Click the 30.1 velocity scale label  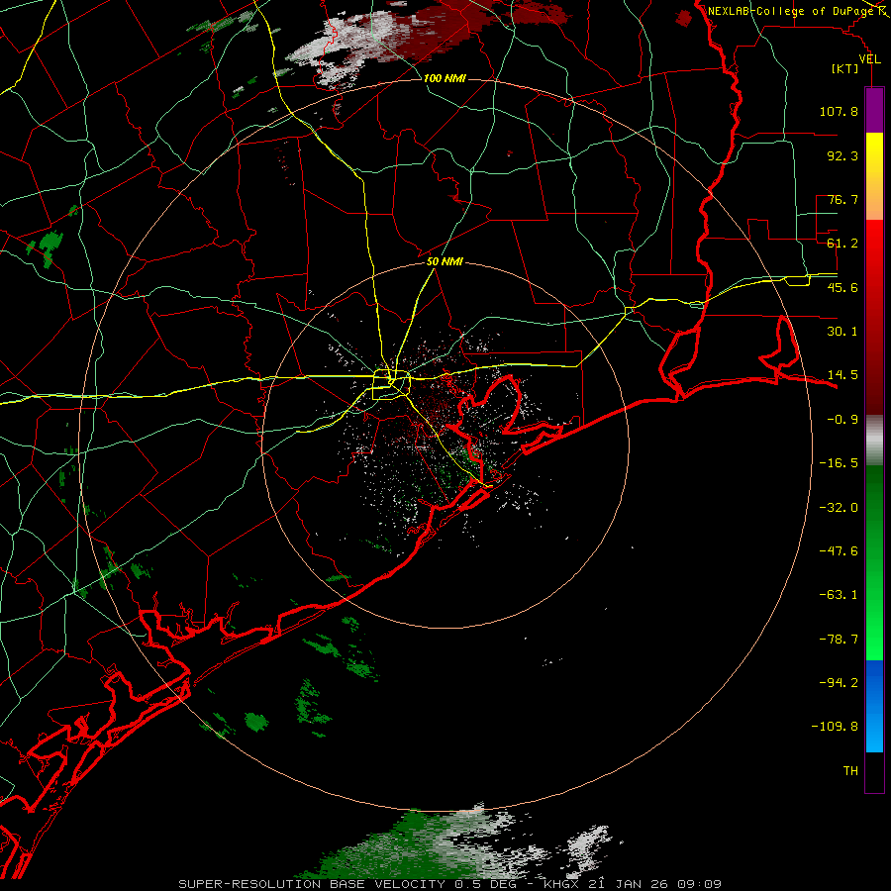(842, 332)
